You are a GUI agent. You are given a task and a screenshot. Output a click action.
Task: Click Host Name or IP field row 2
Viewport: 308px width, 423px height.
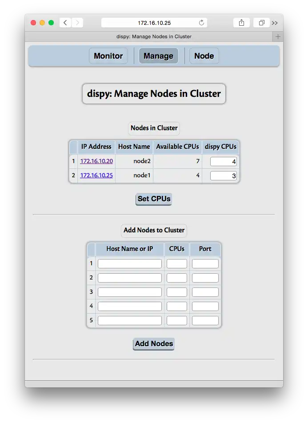pos(130,278)
